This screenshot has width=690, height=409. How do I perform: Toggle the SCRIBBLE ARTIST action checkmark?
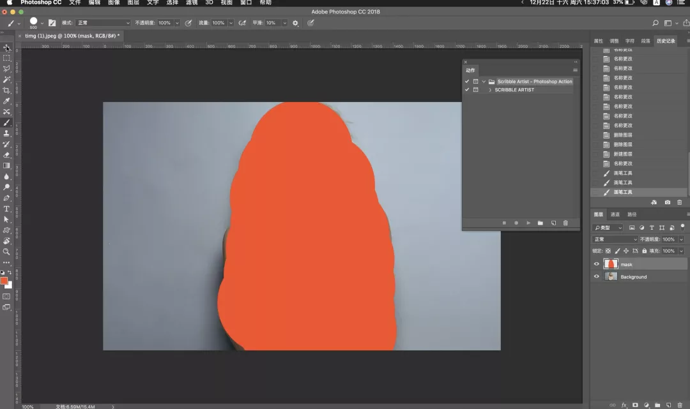(x=467, y=89)
